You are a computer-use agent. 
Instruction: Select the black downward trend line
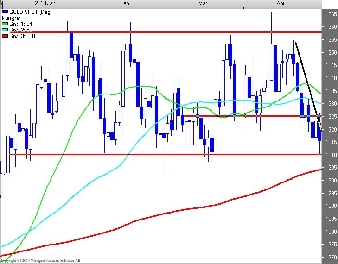point(306,79)
